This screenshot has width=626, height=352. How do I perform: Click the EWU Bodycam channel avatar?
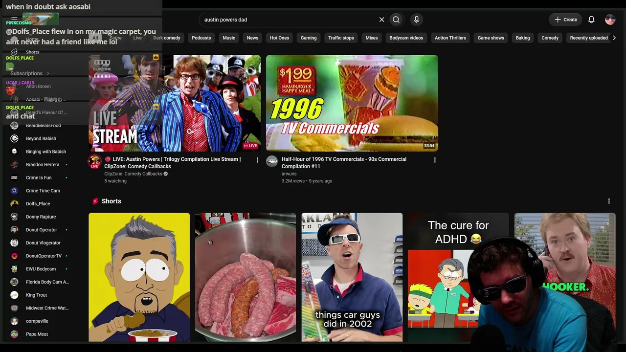pos(15,269)
